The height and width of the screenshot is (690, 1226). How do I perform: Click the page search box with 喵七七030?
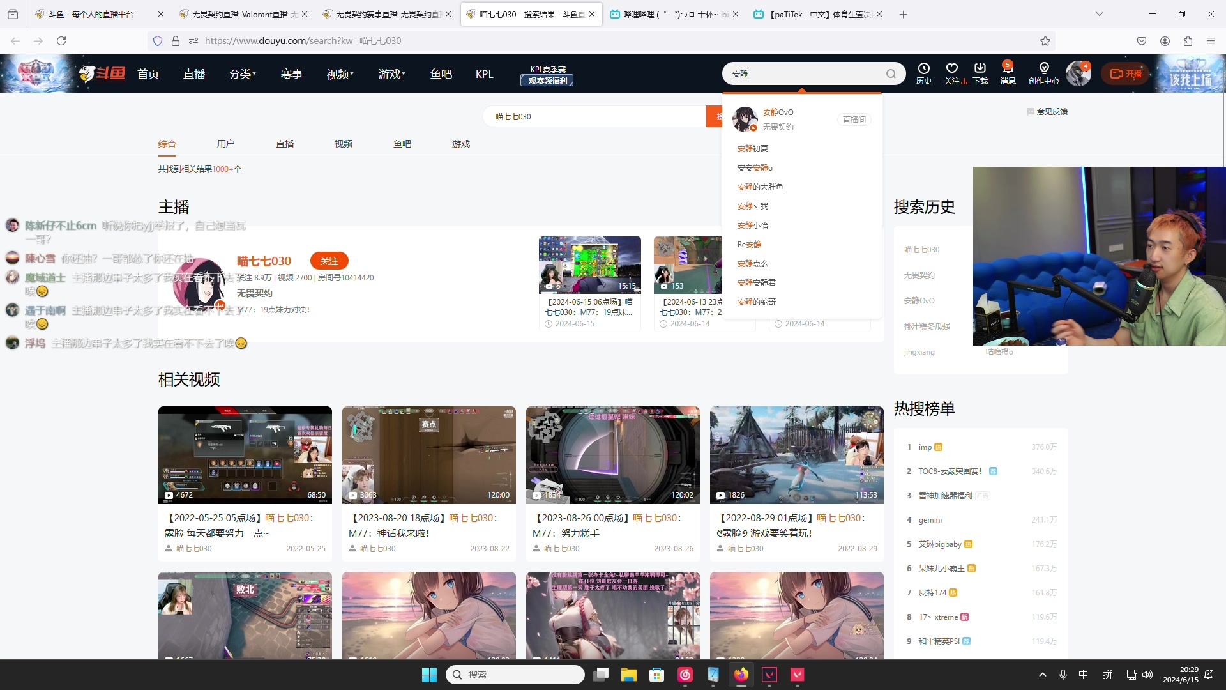(594, 116)
